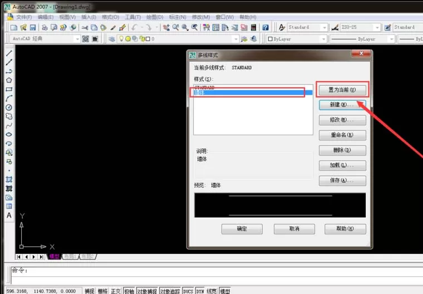The width and height of the screenshot is (423, 294).
Task: Click the 确定 button in dialog
Action: point(242,229)
